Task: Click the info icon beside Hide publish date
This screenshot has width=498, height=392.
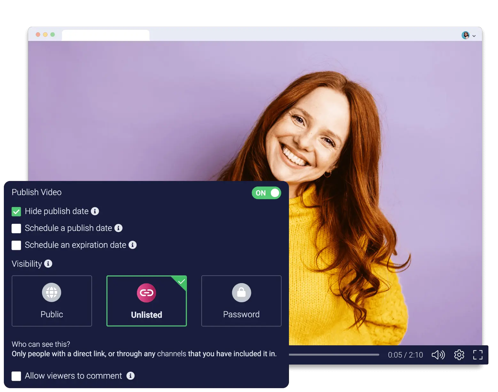Action: click(94, 211)
